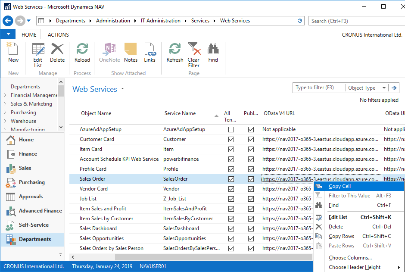The height and width of the screenshot is (272, 405).
Task: Choose Delete in the context menu
Action: (x=359, y=227)
